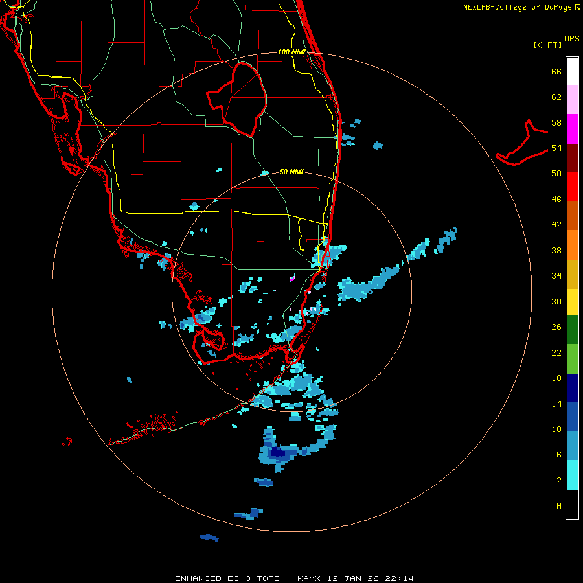Select the navy blue legend swatch

[572, 388]
